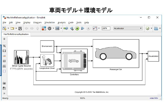Select the Annotation text palette icon
Screen dimensions: 165x110
tap(4, 61)
